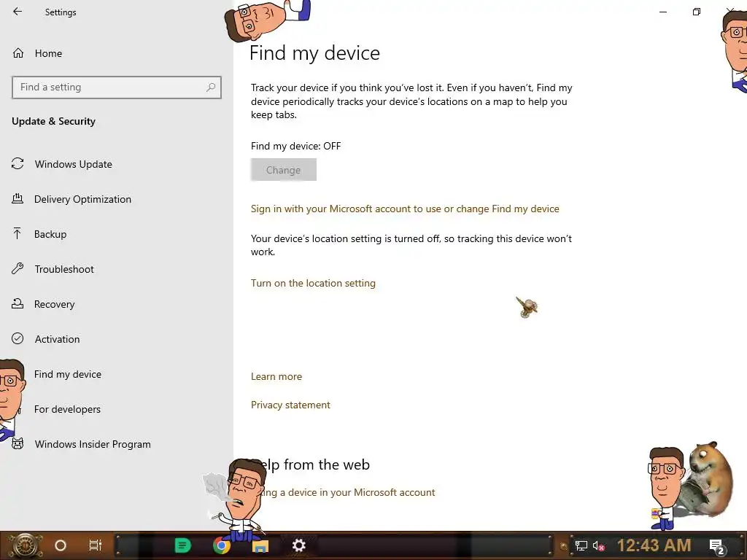
Task: Click the steampunk Start button
Action: pyautogui.click(x=25, y=545)
